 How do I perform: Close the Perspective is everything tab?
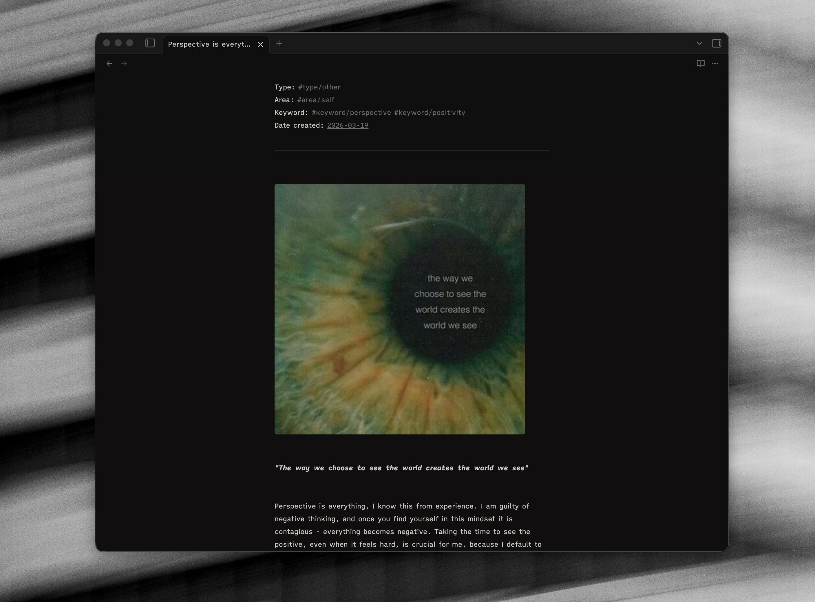(x=260, y=45)
